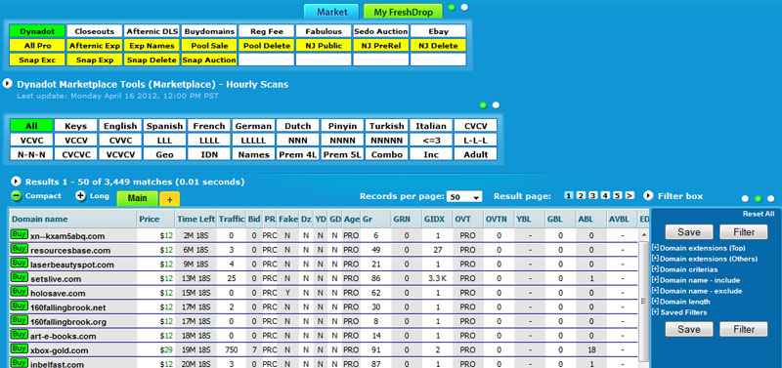Sort by Time Left column header
The height and width of the screenshot is (368, 782).
[196, 219]
